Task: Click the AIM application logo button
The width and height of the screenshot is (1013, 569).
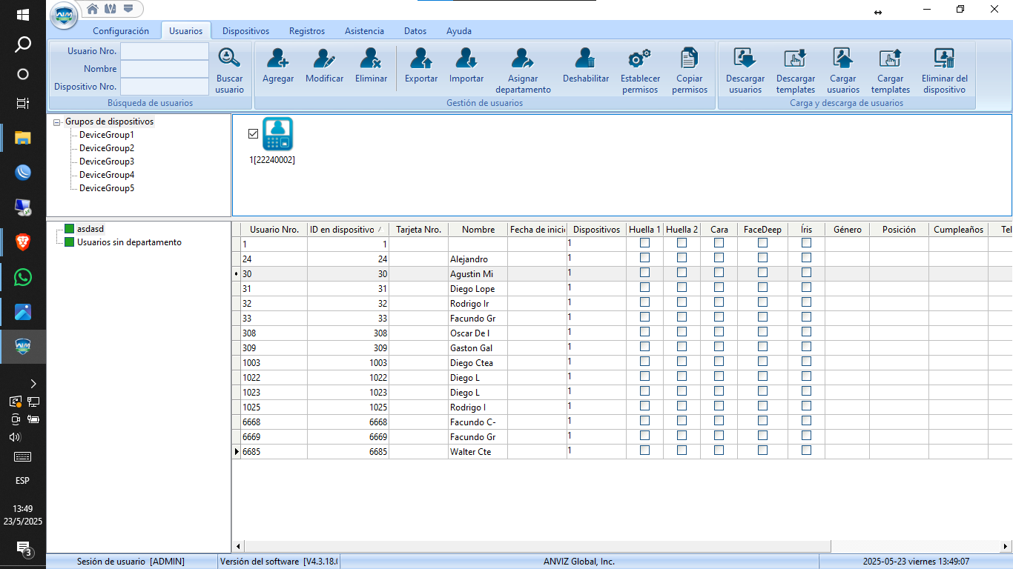Action: point(65,15)
